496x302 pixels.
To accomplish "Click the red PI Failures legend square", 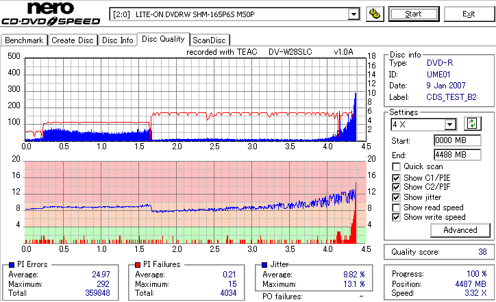I will pyautogui.click(x=138, y=265).
